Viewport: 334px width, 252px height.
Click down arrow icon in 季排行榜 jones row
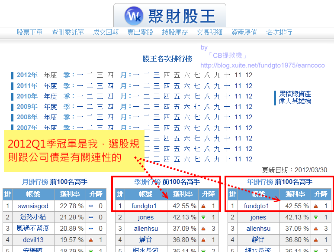point(203,217)
